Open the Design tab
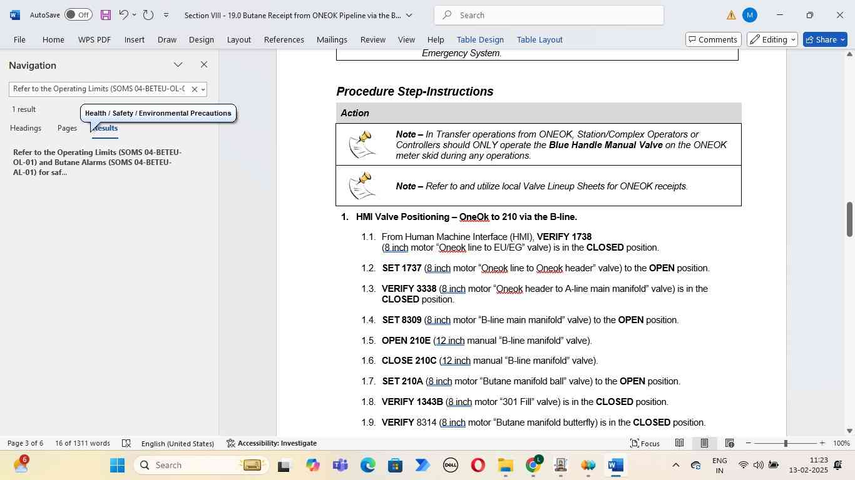The width and height of the screenshot is (855, 480). [x=202, y=39]
